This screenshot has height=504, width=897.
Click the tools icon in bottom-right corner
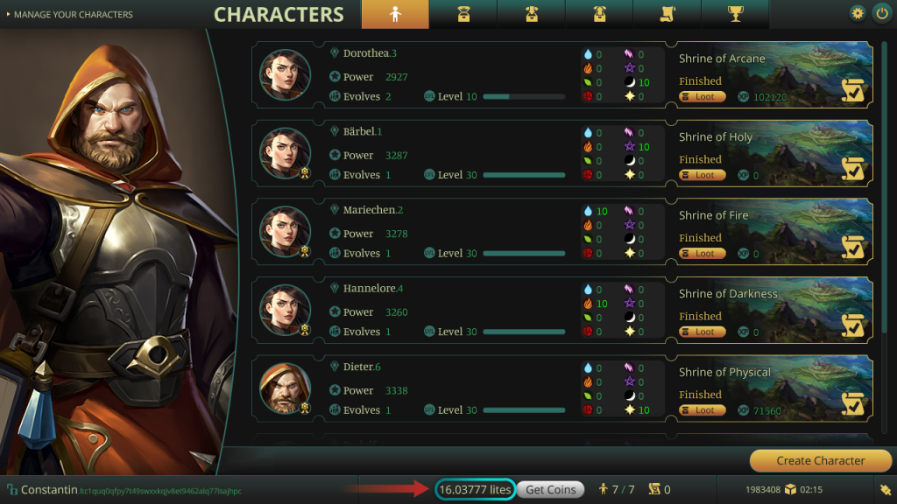point(885,490)
